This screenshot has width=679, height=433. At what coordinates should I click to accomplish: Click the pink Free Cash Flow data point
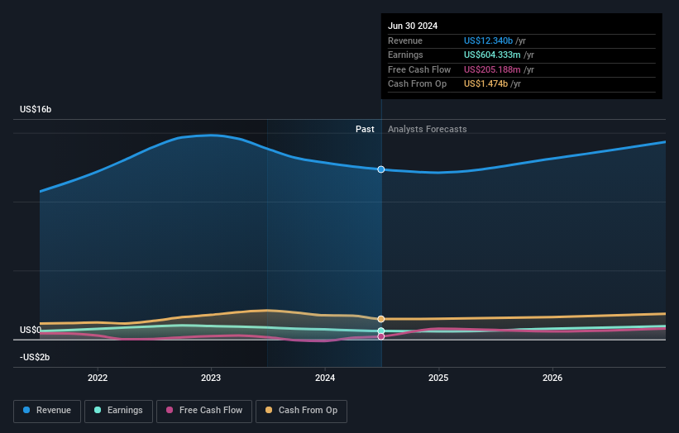pyautogui.click(x=381, y=336)
